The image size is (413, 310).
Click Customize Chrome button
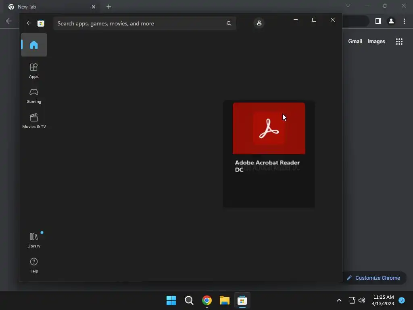coord(374,278)
